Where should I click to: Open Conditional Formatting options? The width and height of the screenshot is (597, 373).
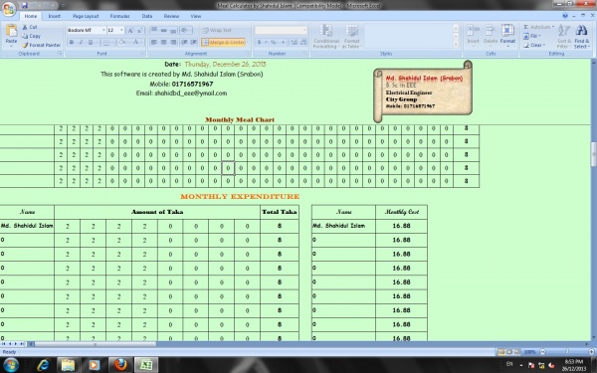(326, 37)
